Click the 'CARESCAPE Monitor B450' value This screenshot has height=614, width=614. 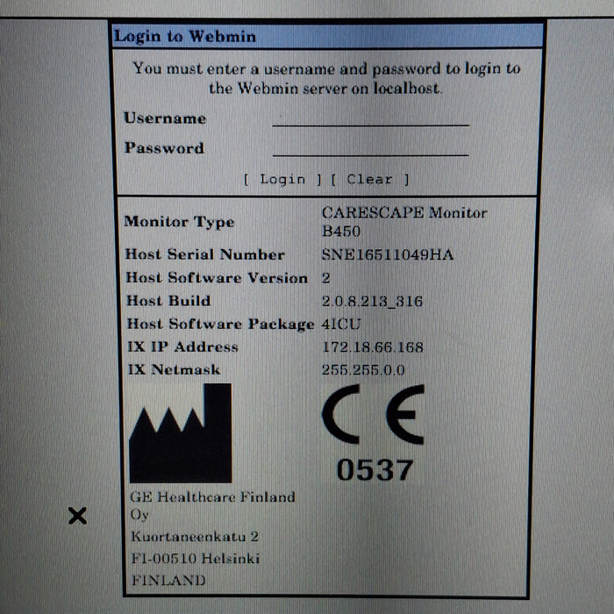click(x=404, y=222)
